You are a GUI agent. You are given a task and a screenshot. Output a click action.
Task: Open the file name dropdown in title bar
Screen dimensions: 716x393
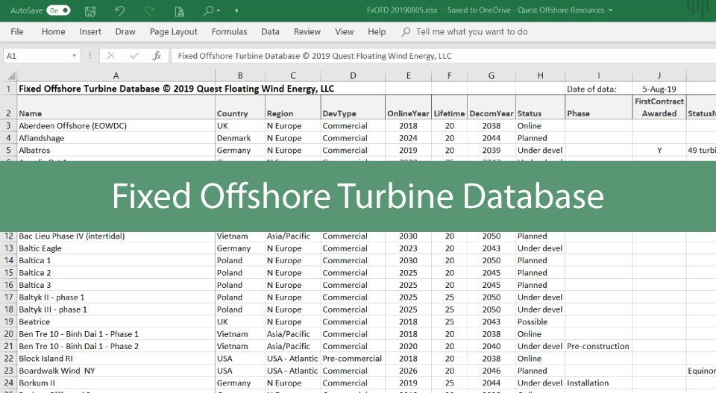point(611,10)
